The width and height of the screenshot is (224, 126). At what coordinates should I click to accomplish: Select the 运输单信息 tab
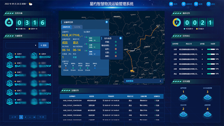click(66, 27)
